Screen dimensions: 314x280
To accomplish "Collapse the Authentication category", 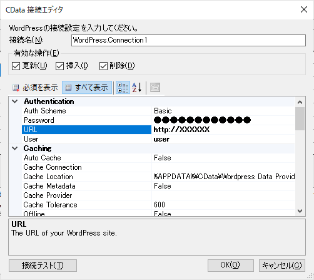I will (15, 101).
